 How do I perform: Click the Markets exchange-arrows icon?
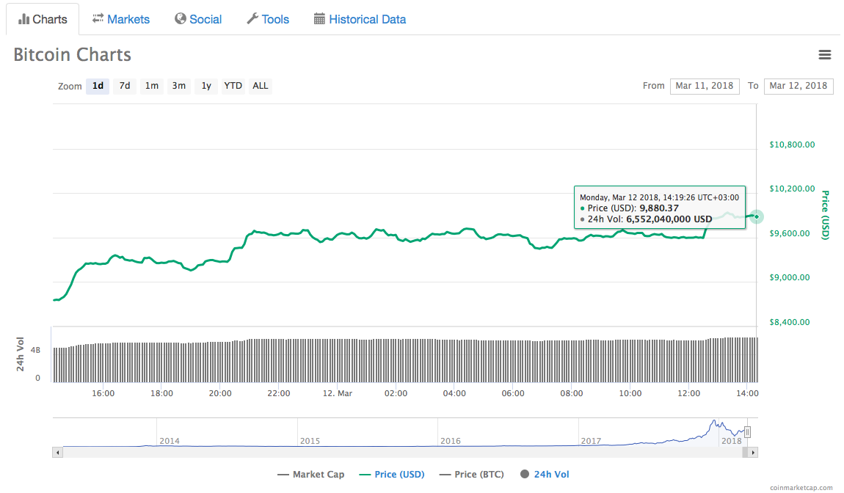click(x=96, y=19)
